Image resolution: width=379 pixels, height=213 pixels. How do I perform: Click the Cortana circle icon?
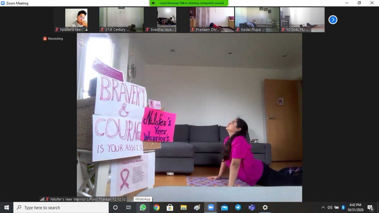(x=115, y=208)
